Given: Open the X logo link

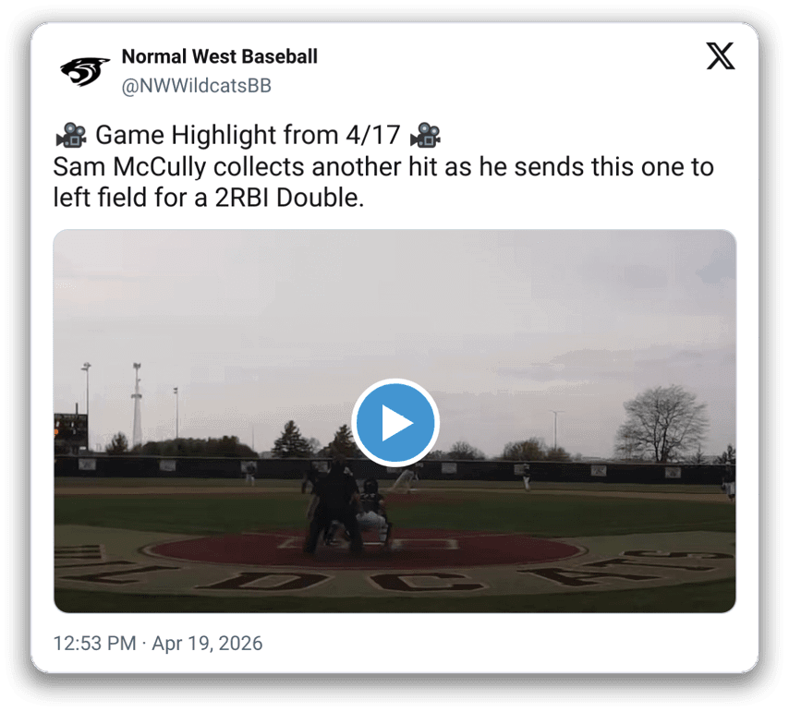Looking at the screenshot, I should [x=720, y=55].
